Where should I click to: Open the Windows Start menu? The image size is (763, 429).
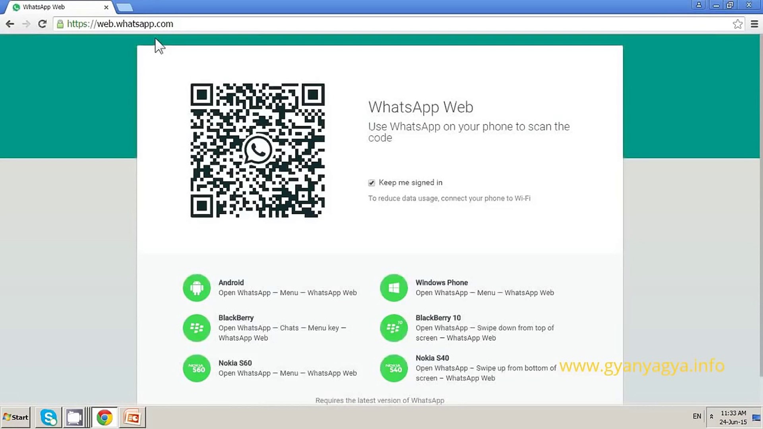coord(15,417)
